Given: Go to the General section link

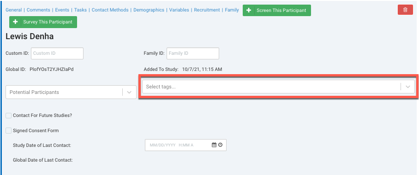Looking at the screenshot, I should [x=14, y=10].
